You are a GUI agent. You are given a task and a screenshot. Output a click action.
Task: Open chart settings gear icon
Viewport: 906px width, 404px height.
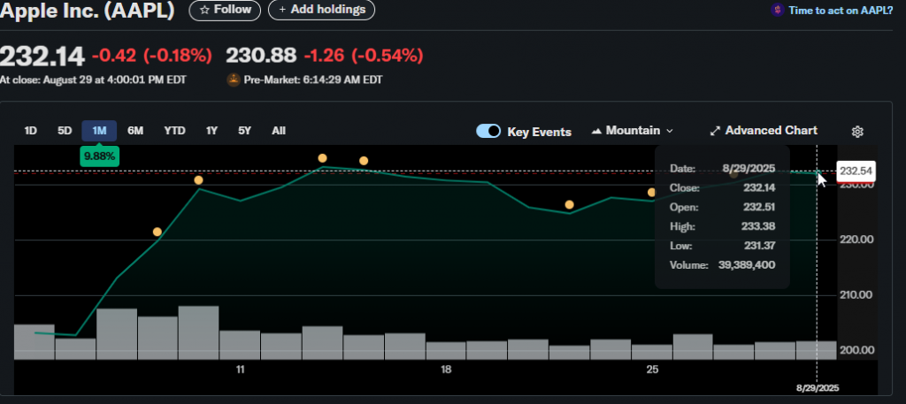pos(857,132)
